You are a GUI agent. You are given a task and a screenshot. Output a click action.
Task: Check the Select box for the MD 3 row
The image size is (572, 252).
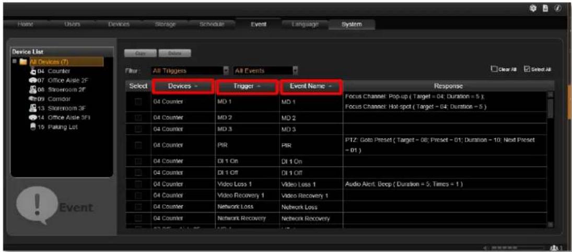pos(138,129)
